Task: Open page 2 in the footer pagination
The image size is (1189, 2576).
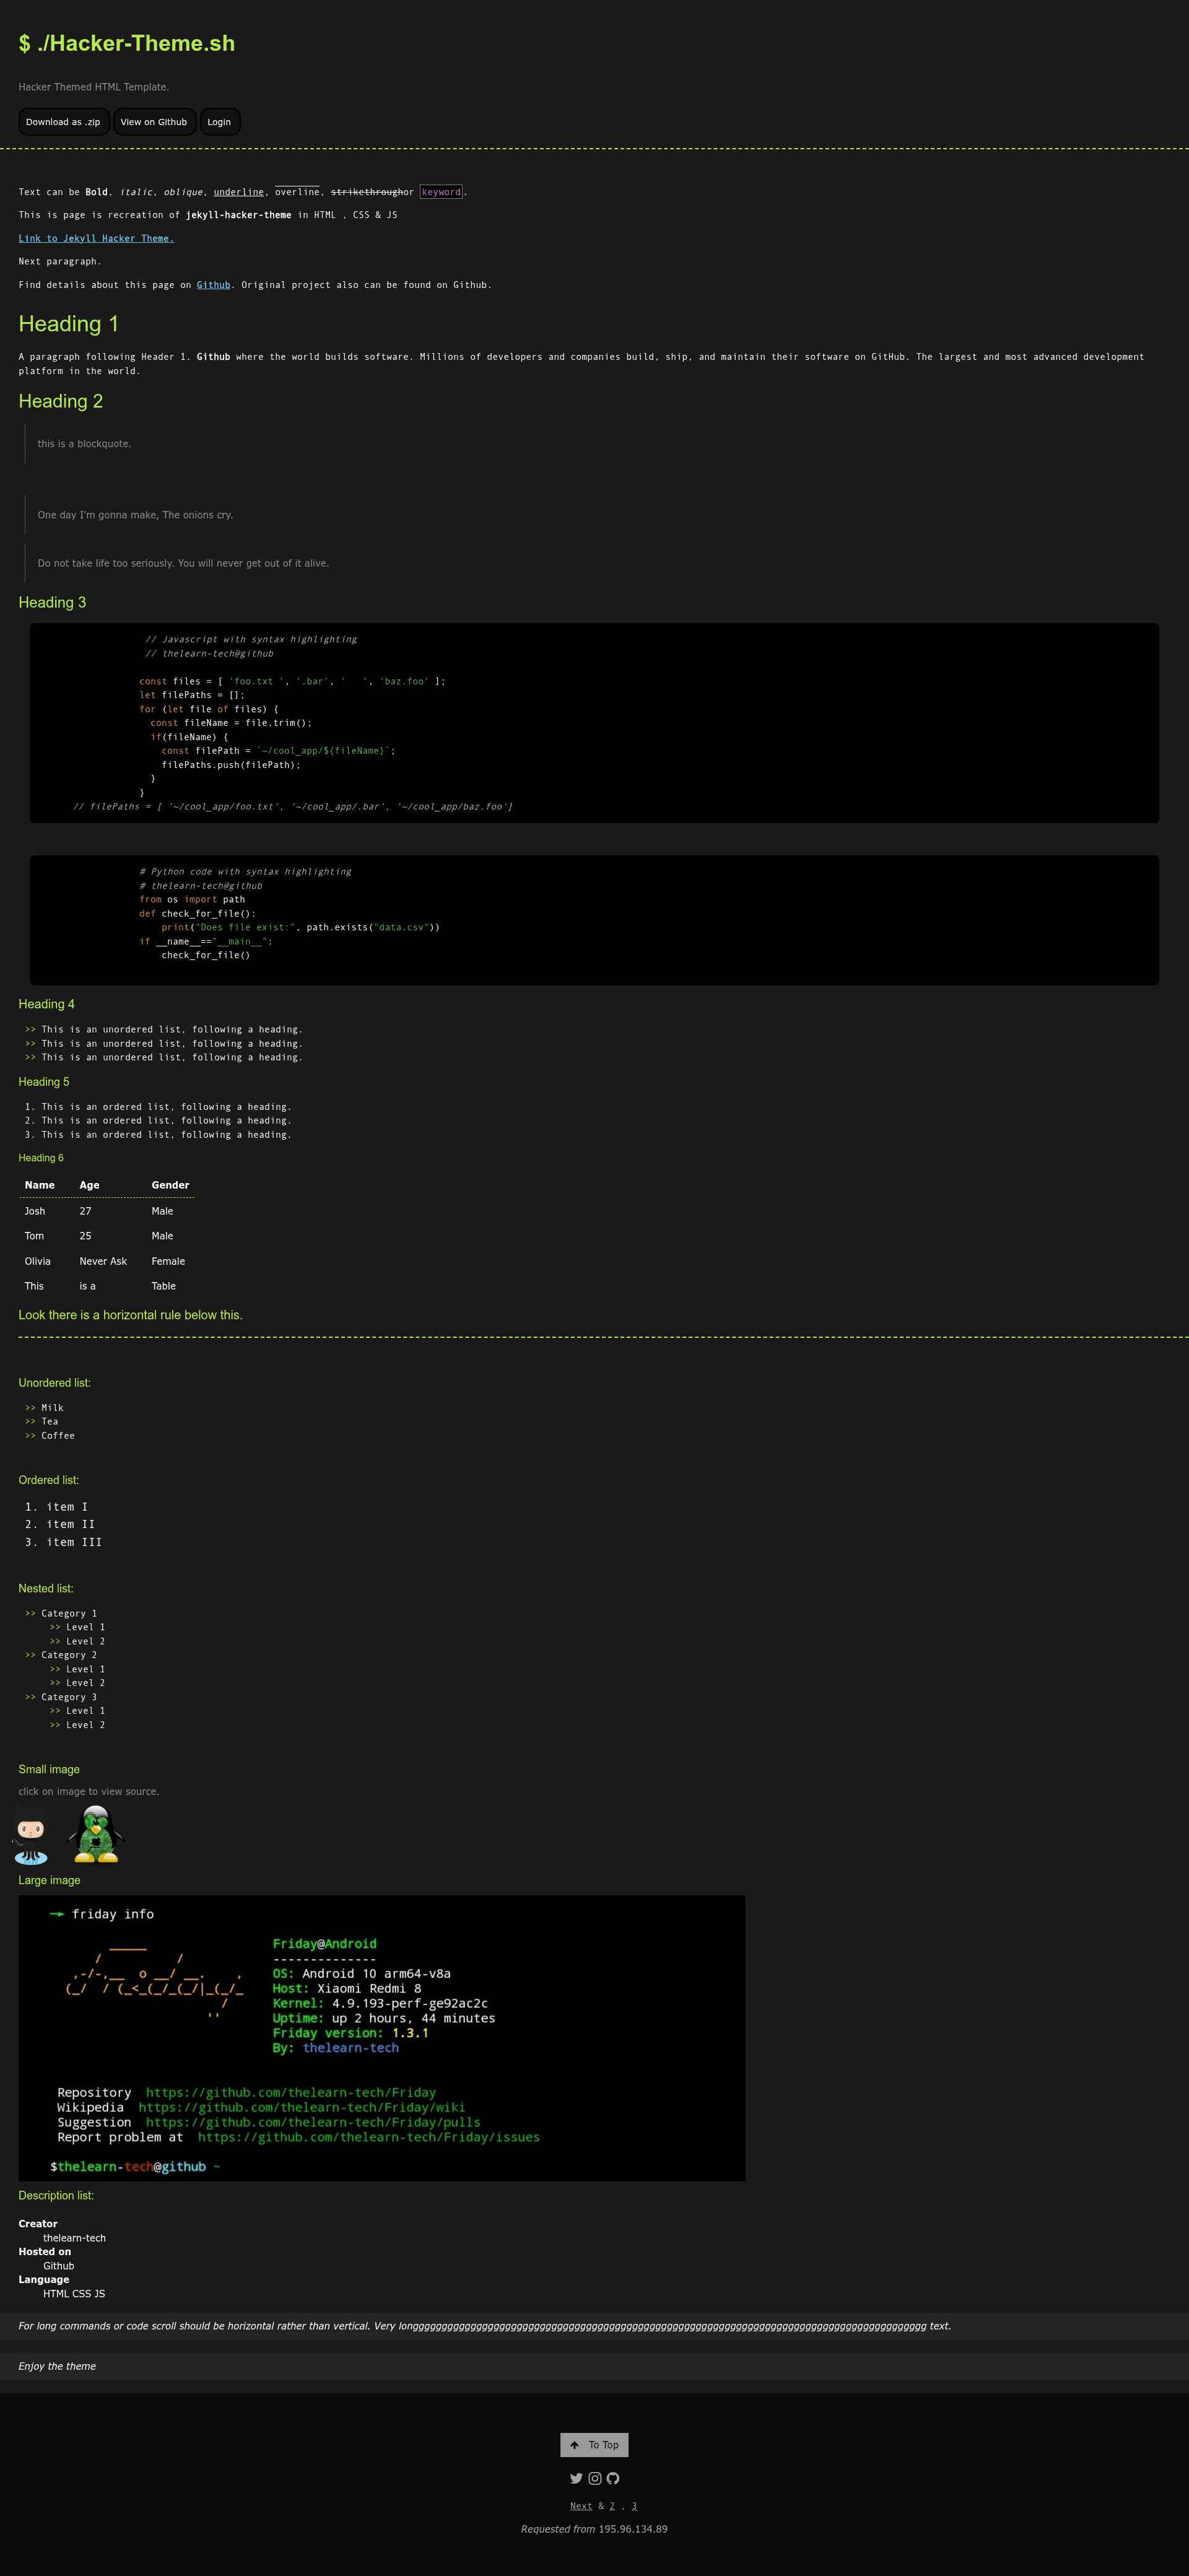Action: click(612, 2506)
